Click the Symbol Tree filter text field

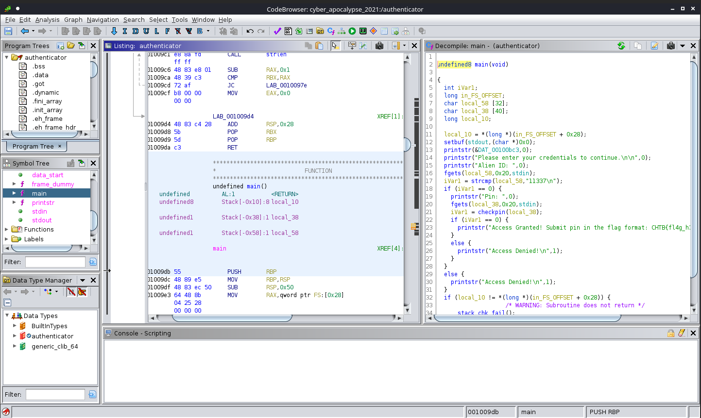point(55,262)
